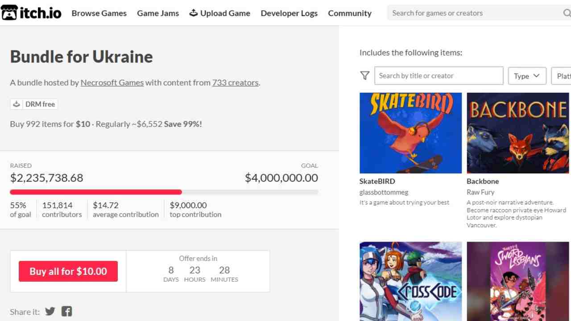Open the Platform filter dropdown
Screen dimensions: 571x321
[x=562, y=76]
